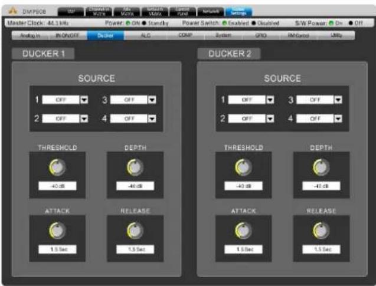This screenshot has height=286, width=376.
Task: Click Ducker 2 Depth knob
Action: point(321,167)
